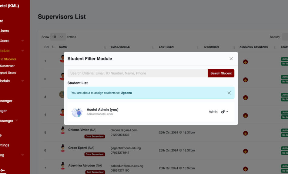Open the Acetel Admin gear actions dropdown
This screenshot has height=174, width=288.
click(224, 112)
